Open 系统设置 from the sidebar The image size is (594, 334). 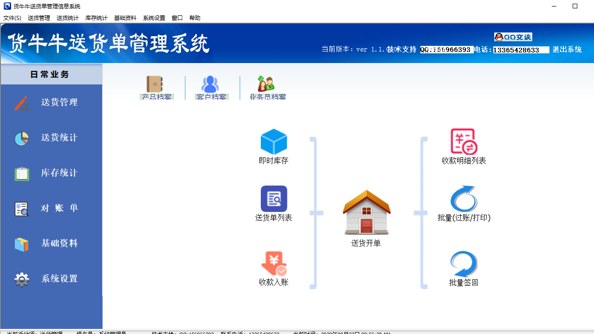[x=51, y=279]
